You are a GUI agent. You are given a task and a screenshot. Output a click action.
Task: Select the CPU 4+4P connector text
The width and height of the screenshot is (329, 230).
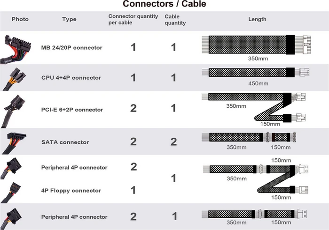point(71,78)
